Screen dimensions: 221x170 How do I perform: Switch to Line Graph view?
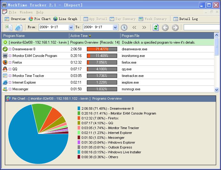coord(65,19)
